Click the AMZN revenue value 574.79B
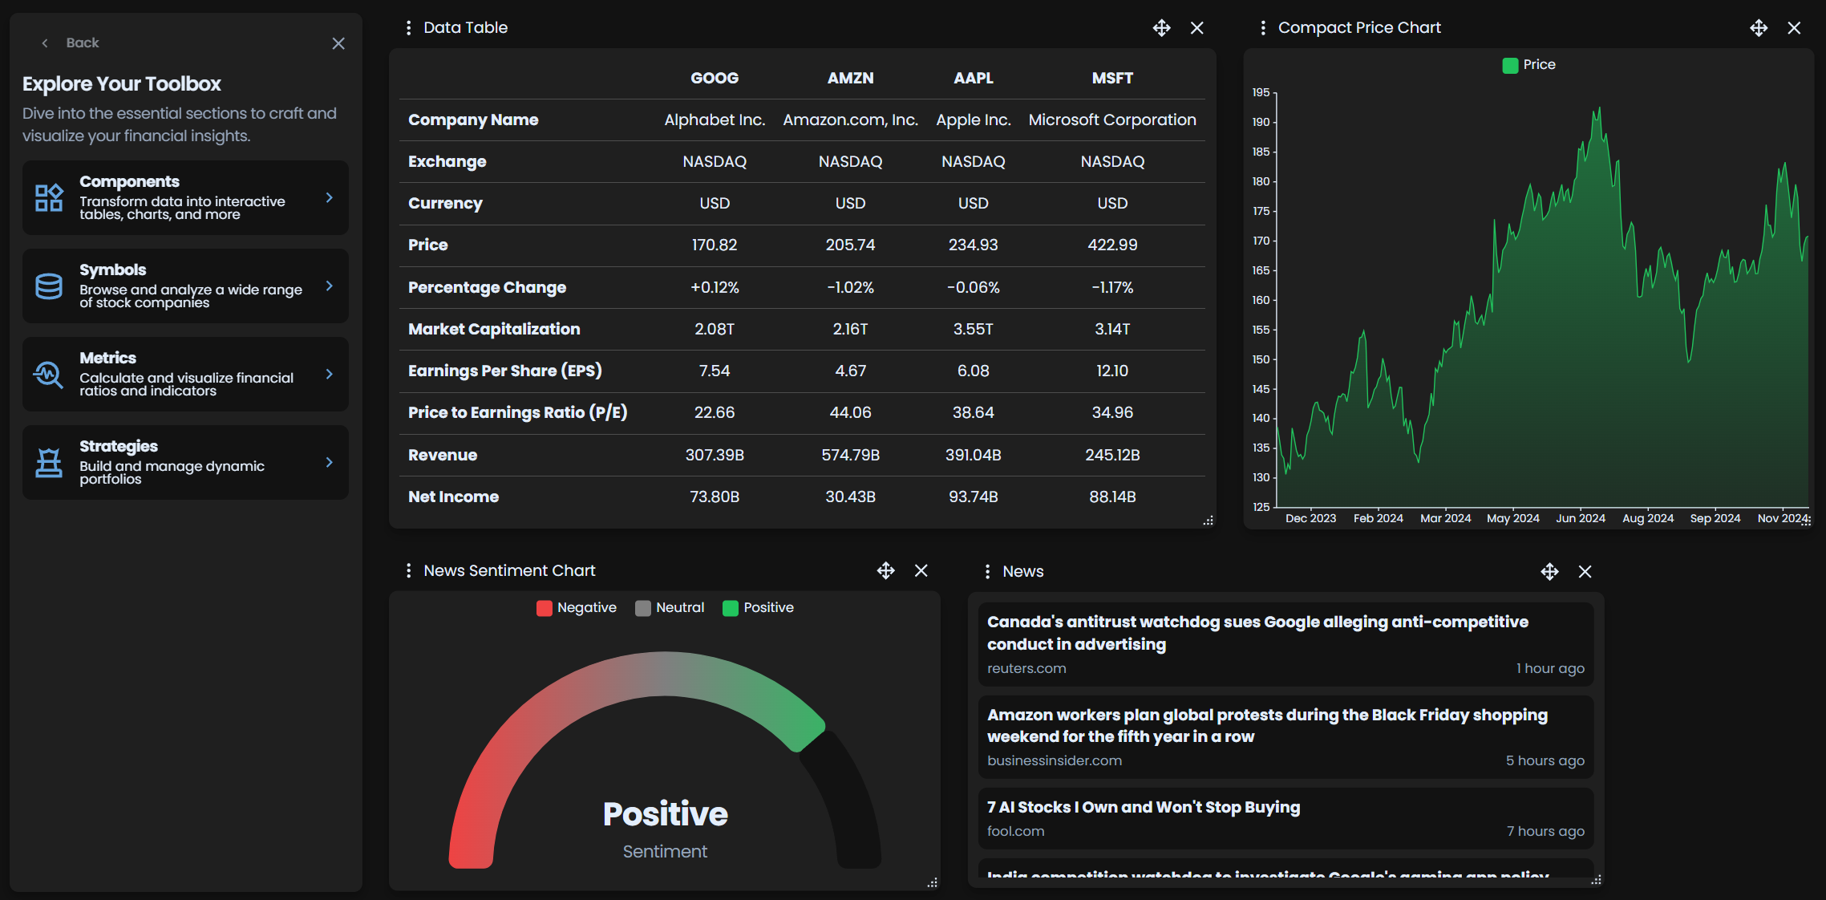This screenshot has height=900, width=1826. coord(851,455)
